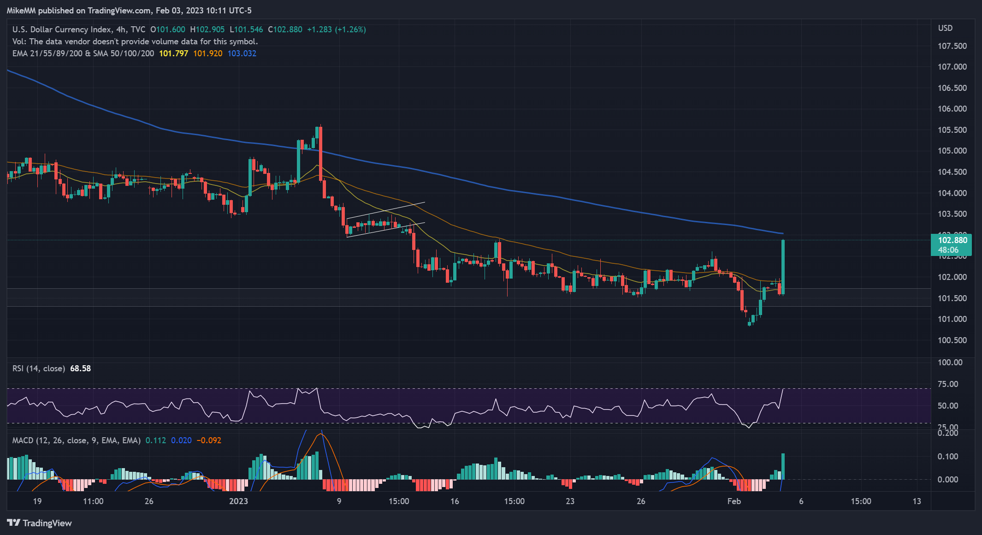Click the RSI value 68.58
This screenshot has height=535, width=982.
80,369
